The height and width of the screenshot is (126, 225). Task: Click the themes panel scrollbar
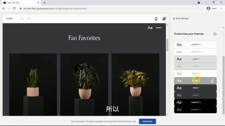point(223,85)
